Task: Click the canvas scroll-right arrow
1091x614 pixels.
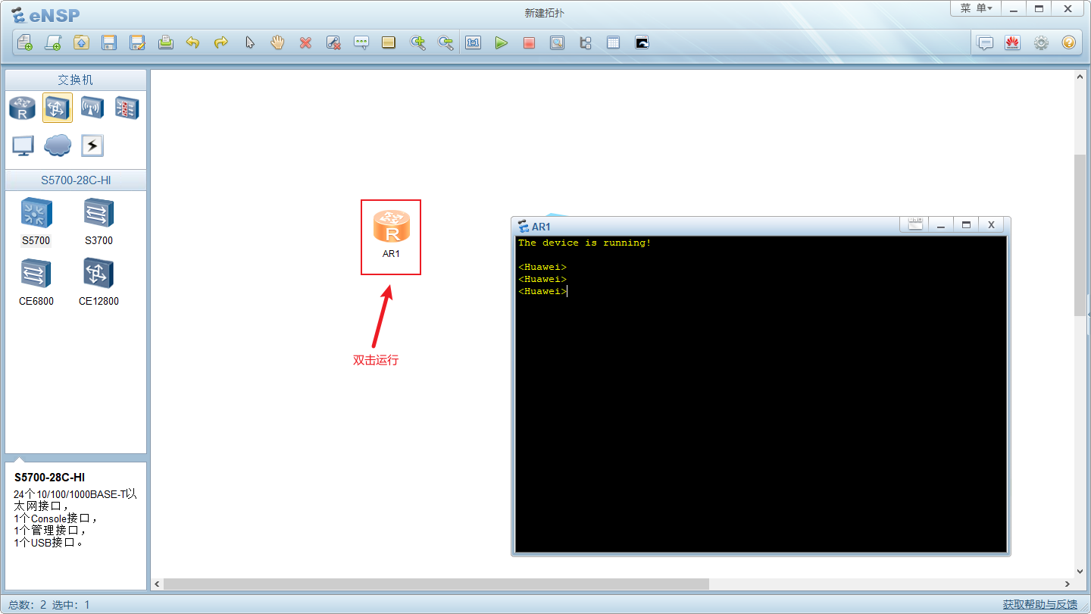Action: point(1068,584)
